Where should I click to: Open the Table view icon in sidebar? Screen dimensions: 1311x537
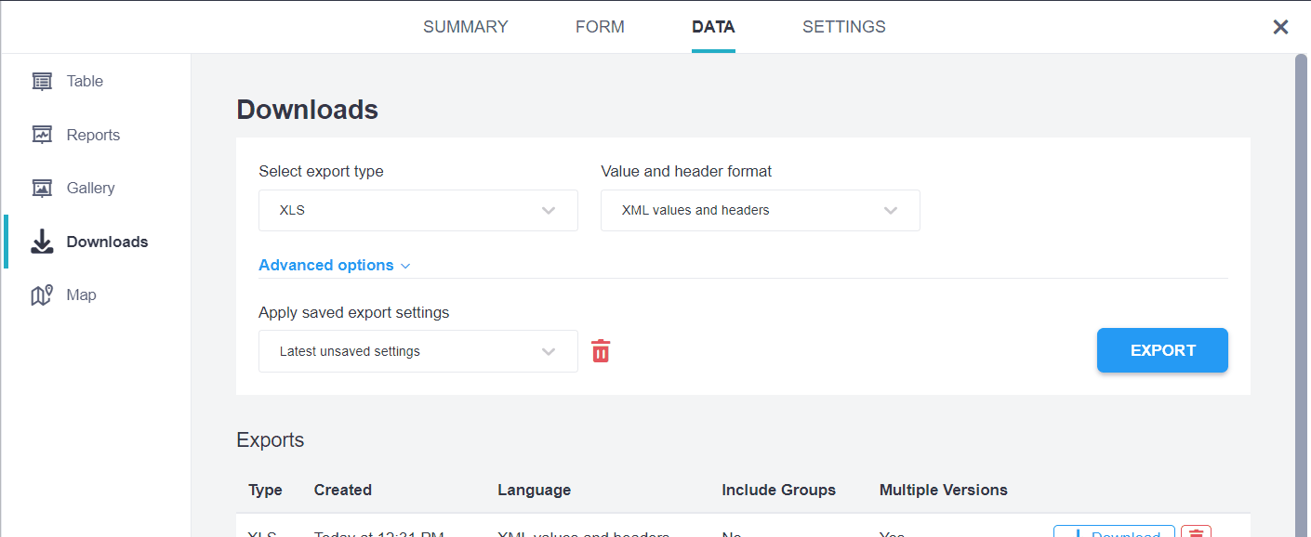pyautogui.click(x=42, y=82)
